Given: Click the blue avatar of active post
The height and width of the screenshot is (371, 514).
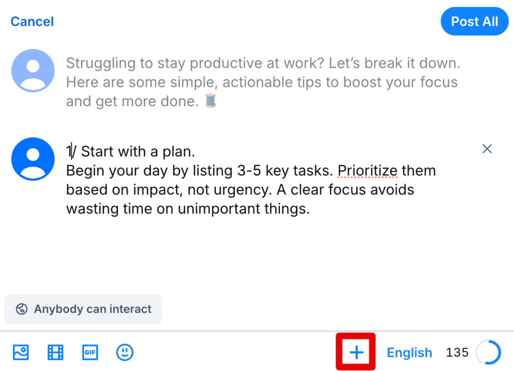Looking at the screenshot, I should pyautogui.click(x=33, y=159).
